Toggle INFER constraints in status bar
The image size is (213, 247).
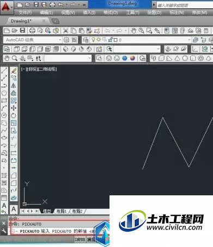[80, 239]
